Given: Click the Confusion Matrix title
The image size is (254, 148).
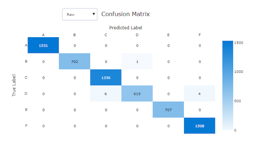Looking at the screenshot, I should [126, 14].
